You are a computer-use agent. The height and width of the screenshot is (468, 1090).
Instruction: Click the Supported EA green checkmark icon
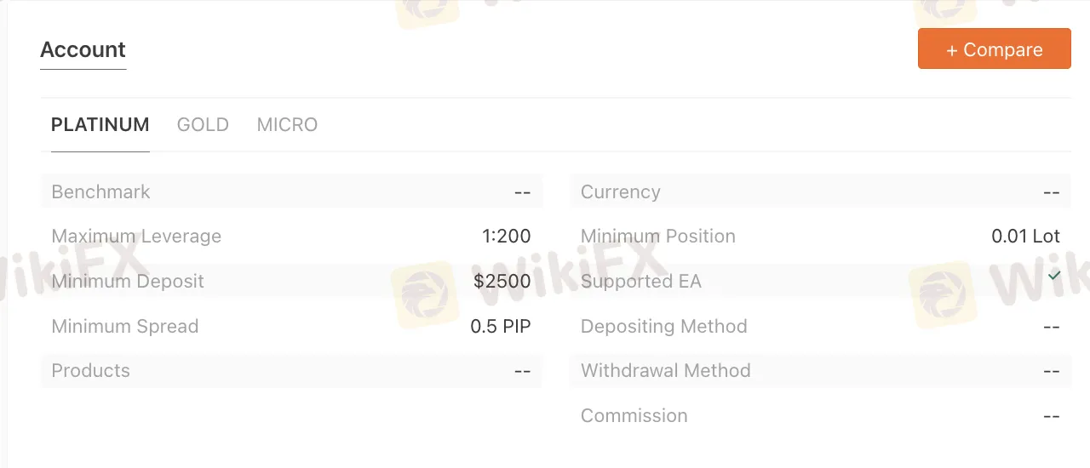click(x=1054, y=277)
